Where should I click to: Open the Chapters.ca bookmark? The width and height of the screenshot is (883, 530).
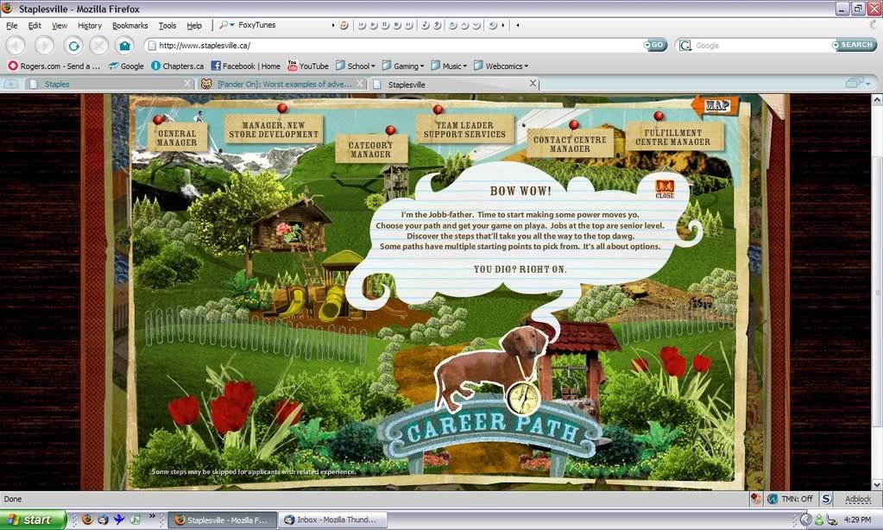coord(178,66)
